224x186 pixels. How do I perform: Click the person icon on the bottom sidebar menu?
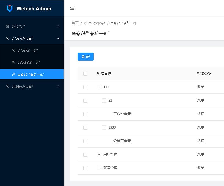[7, 86]
